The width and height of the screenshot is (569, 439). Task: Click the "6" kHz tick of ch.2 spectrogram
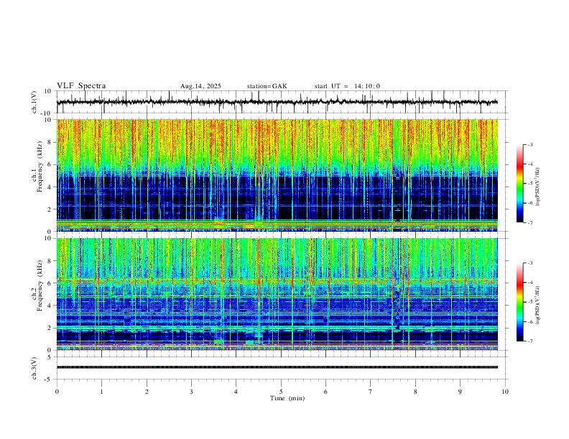[50, 283]
